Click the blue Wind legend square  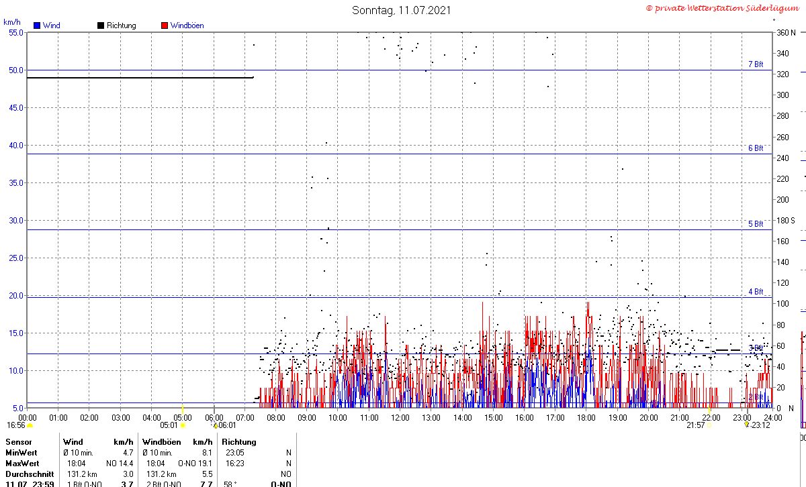(x=37, y=25)
